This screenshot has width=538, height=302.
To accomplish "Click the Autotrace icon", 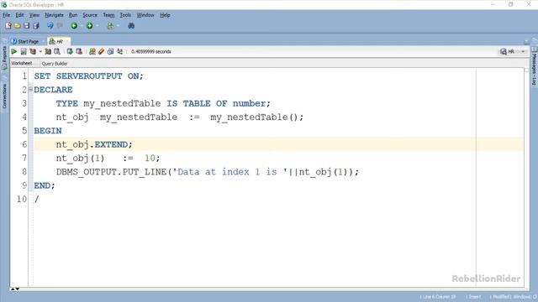I will pos(48,51).
